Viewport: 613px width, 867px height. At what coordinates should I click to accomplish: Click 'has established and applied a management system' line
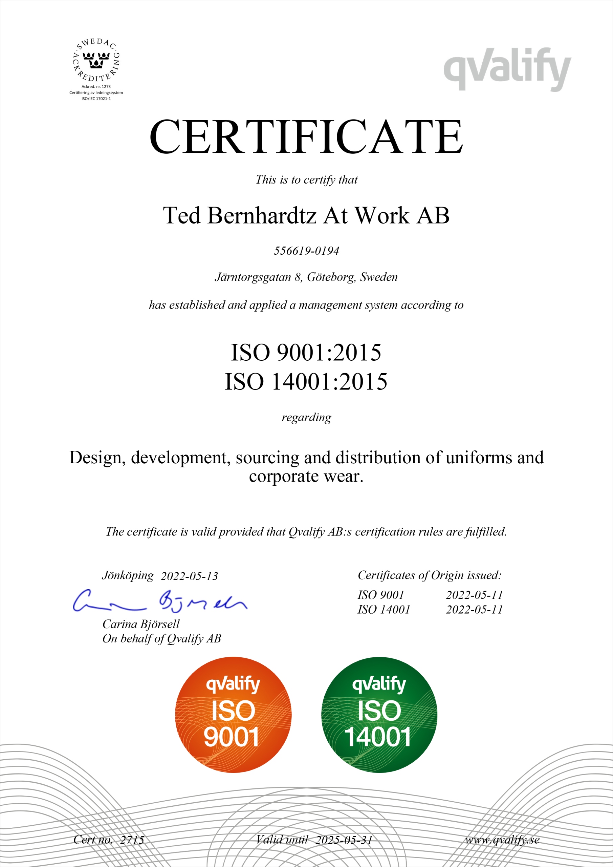(306, 305)
